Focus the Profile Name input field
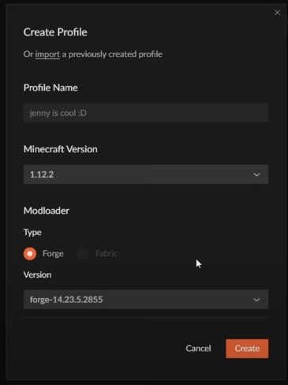The width and height of the screenshot is (288, 385). point(146,113)
